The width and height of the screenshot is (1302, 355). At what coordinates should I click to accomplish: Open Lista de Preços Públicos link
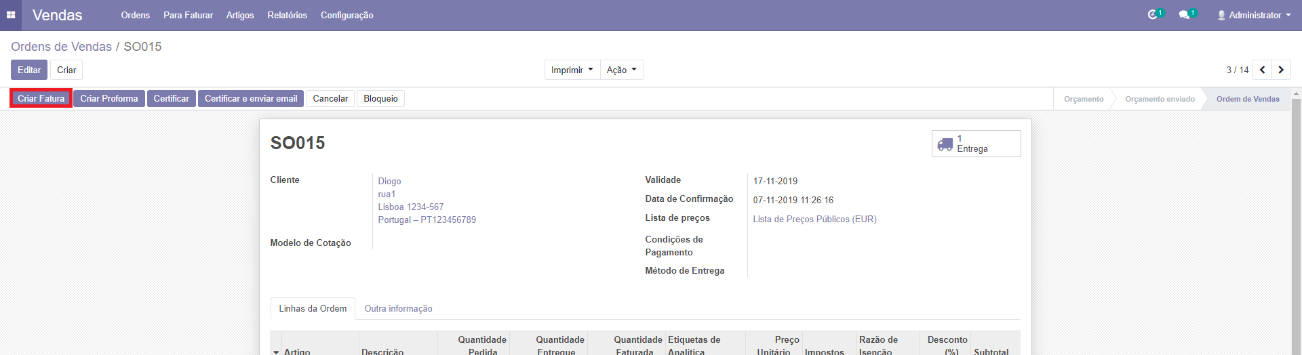[814, 219]
